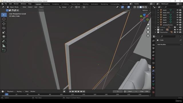Expand the Wall2 tree item
The height and width of the screenshot is (103, 183).
[158, 10]
